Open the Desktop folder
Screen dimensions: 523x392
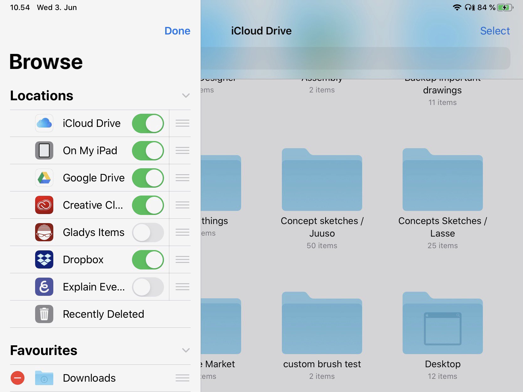pos(443,323)
